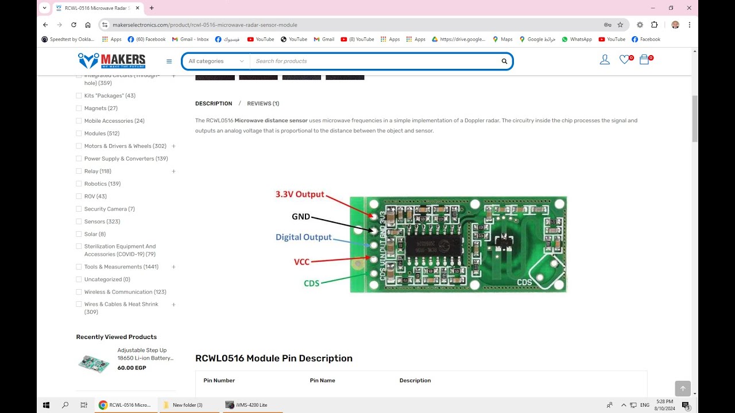The width and height of the screenshot is (735, 413).
Task: Expand the Tools & Measurements category
Action: tap(173, 267)
